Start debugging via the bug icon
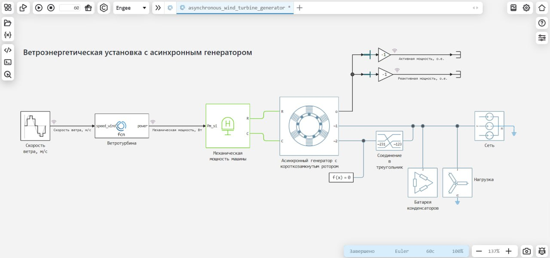This screenshot has height=258, width=550. tap(542, 251)
